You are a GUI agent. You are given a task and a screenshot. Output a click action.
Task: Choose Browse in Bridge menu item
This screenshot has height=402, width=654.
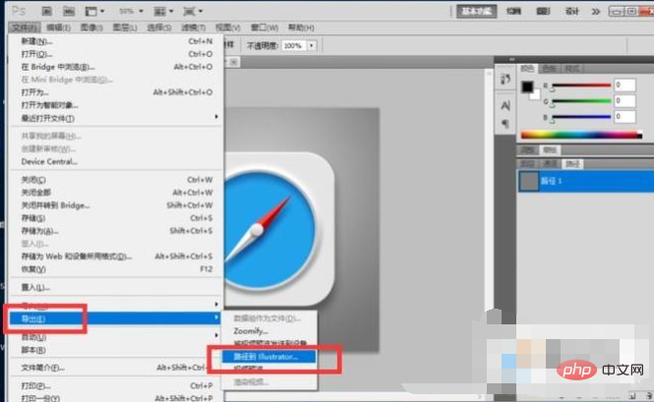click(116, 67)
